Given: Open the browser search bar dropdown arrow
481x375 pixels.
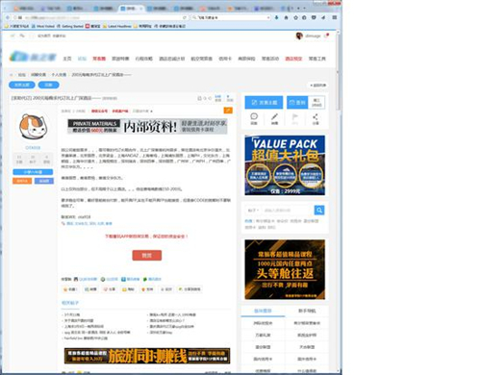Looking at the screenshot, I should (x=268, y=17).
